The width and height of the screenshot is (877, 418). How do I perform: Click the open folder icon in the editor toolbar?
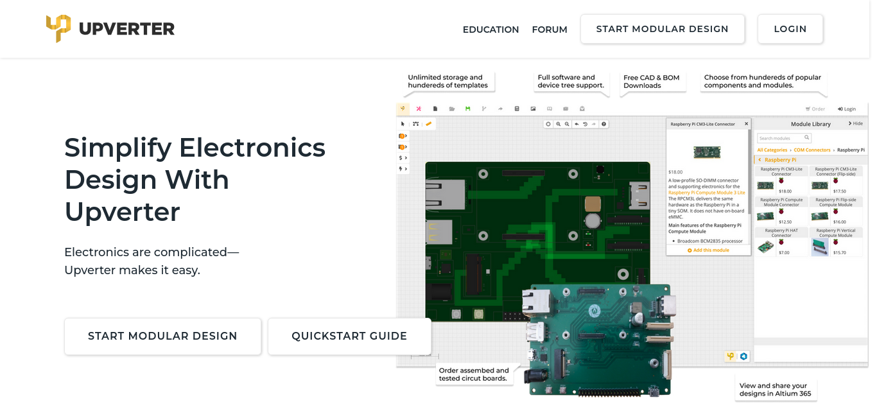(x=451, y=109)
